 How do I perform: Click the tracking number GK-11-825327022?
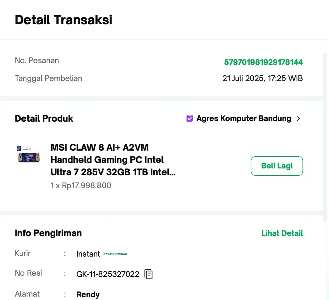[108, 274]
